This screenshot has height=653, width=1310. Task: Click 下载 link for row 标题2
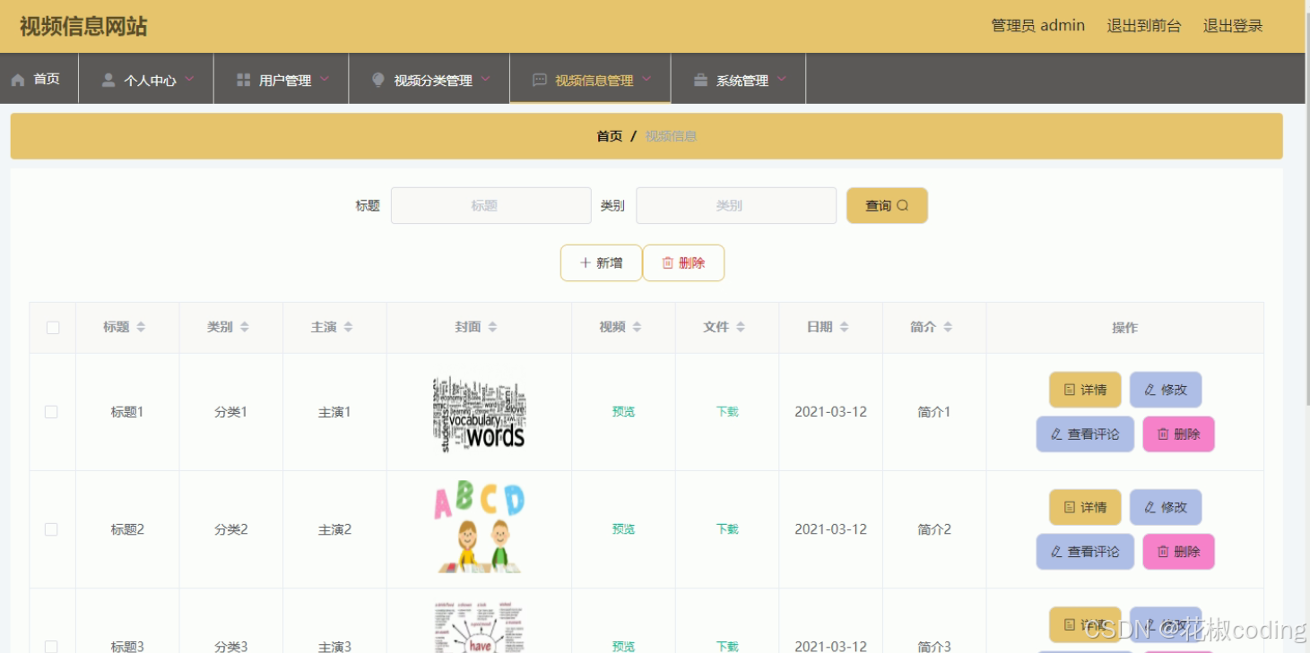tap(727, 529)
